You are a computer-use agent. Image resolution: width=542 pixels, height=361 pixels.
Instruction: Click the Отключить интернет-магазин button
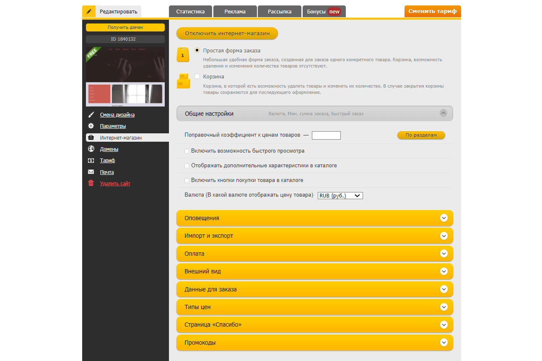[x=227, y=34]
